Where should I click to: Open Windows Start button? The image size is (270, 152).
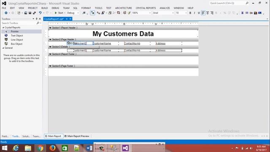(x=5, y=148)
